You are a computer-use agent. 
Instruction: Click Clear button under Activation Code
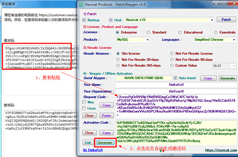click(90, 133)
